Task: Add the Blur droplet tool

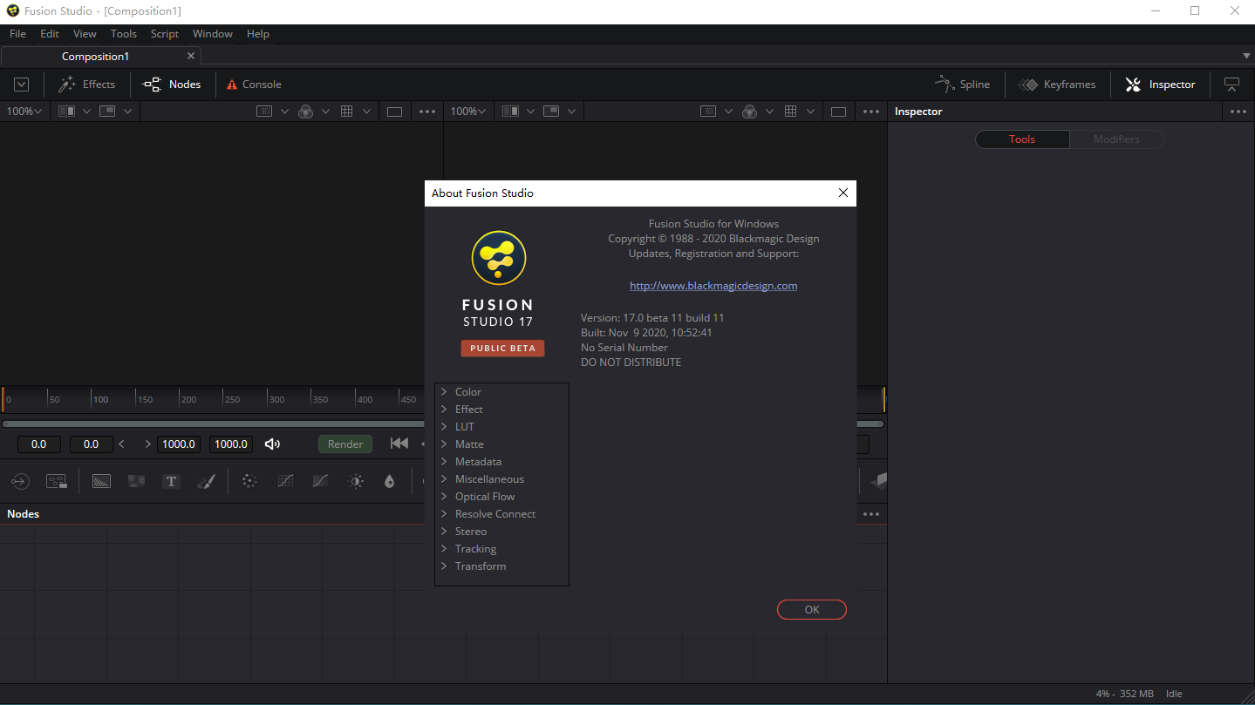Action: pyautogui.click(x=390, y=481)
